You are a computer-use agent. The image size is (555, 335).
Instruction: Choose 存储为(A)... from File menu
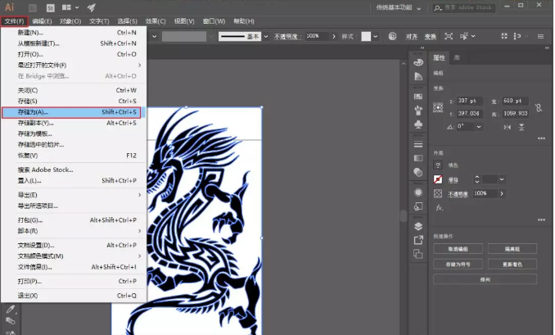click(x=71, y=112)
